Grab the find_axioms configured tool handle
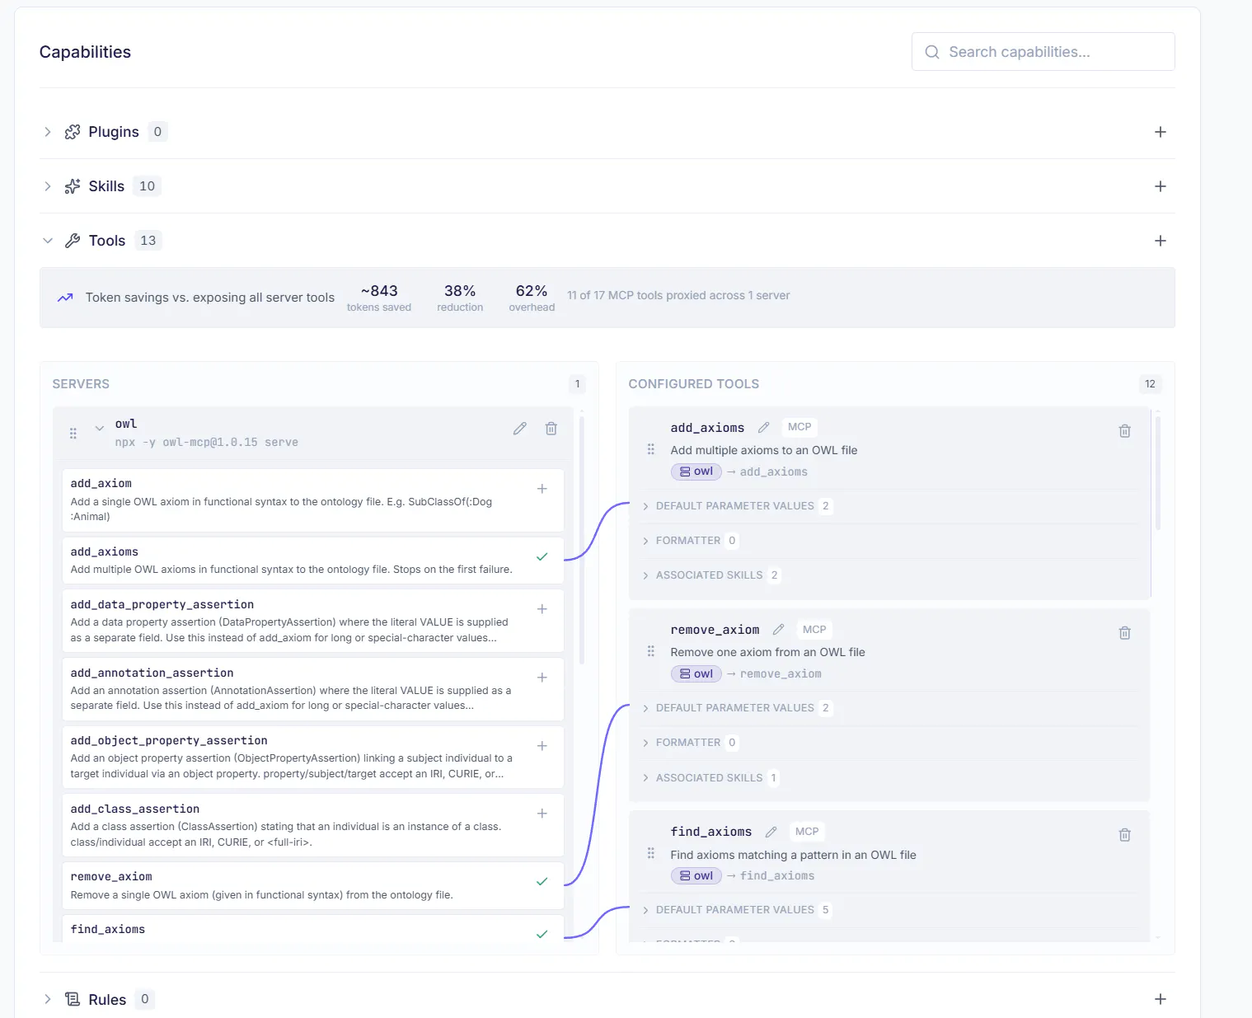Screen dimensions: 1252x1018 point(651,853)
